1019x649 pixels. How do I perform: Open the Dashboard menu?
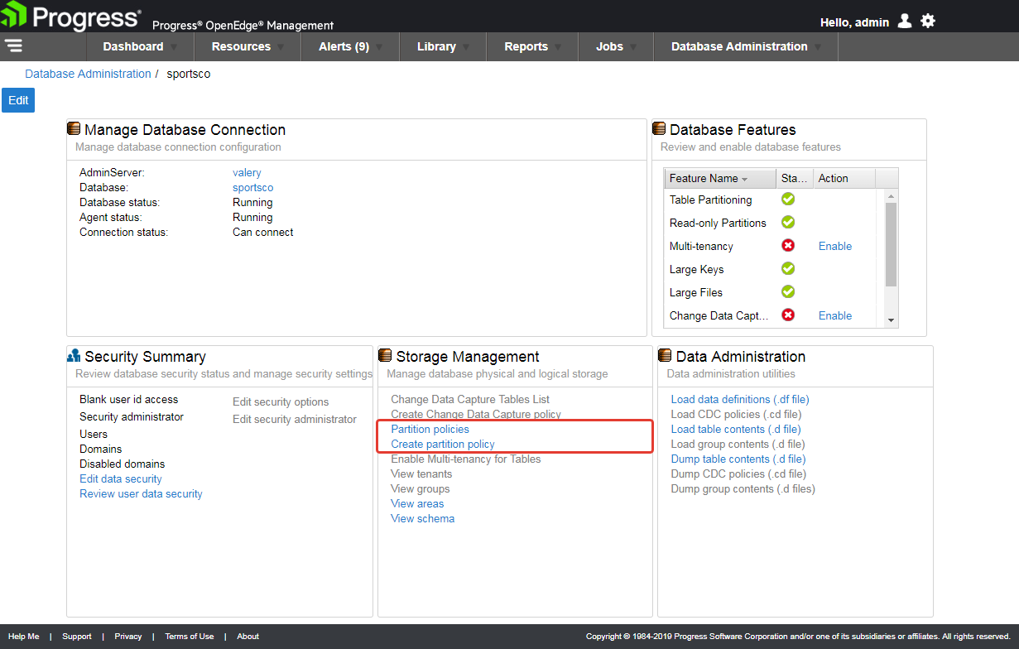click(140, 46)
